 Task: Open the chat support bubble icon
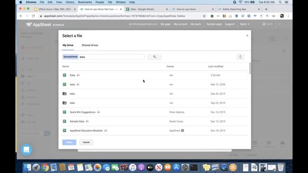tap(26, 149)
